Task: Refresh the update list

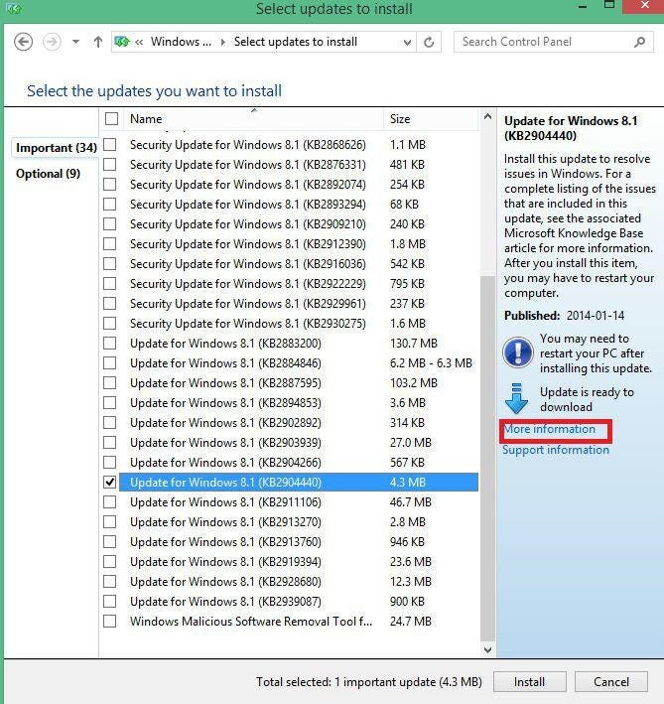Action: 429,43
